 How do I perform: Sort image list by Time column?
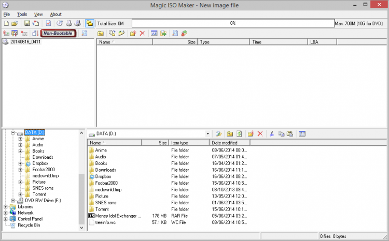(x=279, y=42)
